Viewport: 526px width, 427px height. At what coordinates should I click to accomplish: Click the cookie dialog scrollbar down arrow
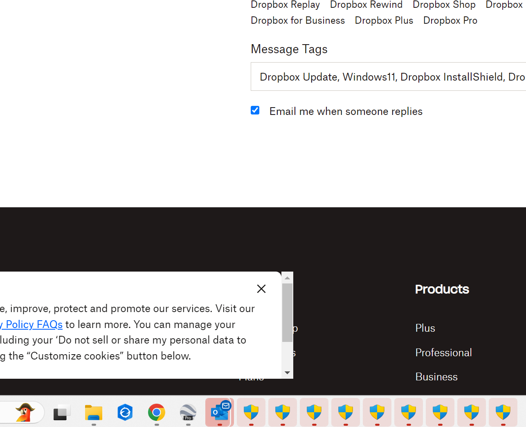(288, 373)
